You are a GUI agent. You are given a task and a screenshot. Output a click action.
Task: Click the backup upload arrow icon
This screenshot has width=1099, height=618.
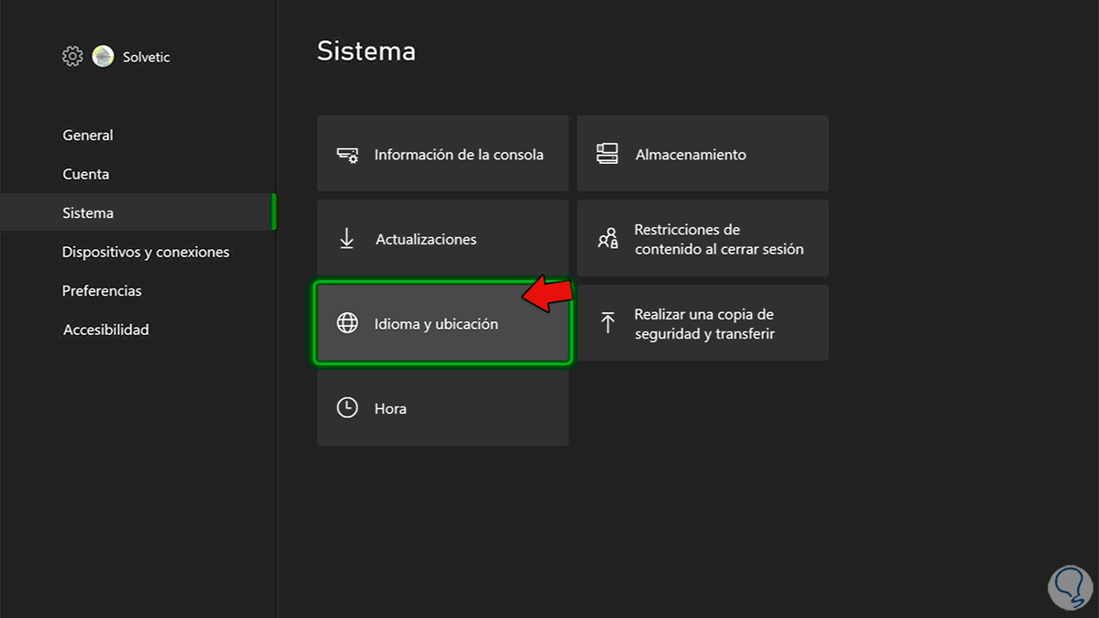click(607, 322)
